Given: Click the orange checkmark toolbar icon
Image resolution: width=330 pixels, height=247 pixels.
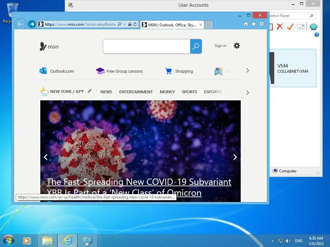Looking at the screenshot, I should pyautogui.click(x=290, y=26).
